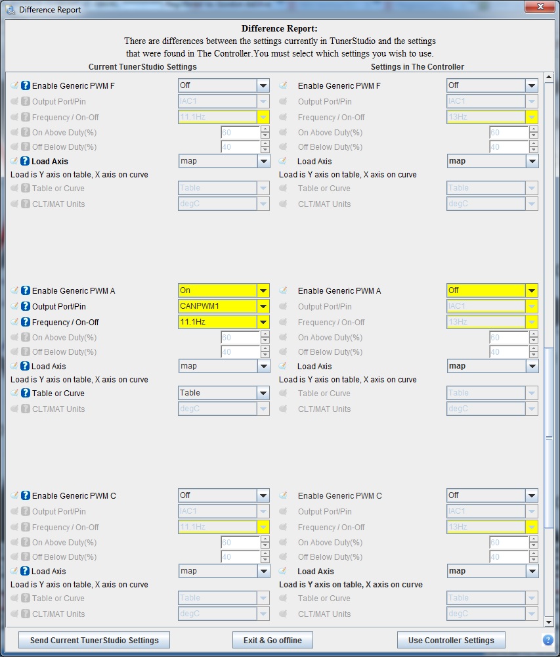Click pencil icon beside Controller Enable Generic PWM F

click(x=284, y=85)
